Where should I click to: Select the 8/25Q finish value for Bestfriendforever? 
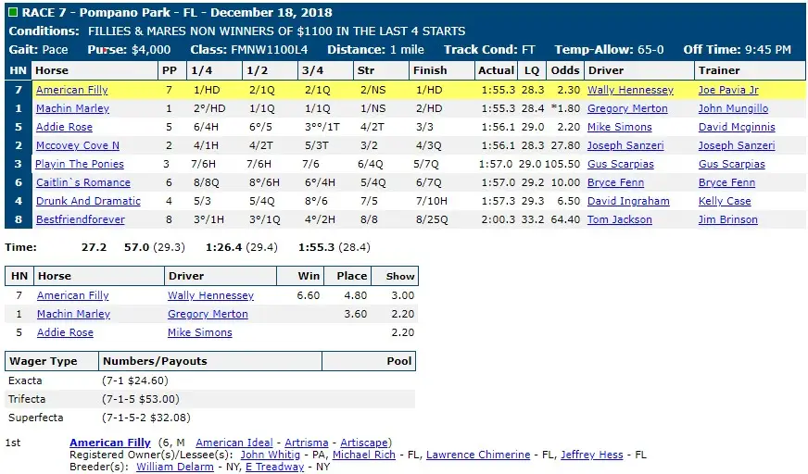tap(432, 219)
